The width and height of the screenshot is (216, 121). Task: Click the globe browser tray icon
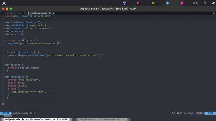(124, 3)
